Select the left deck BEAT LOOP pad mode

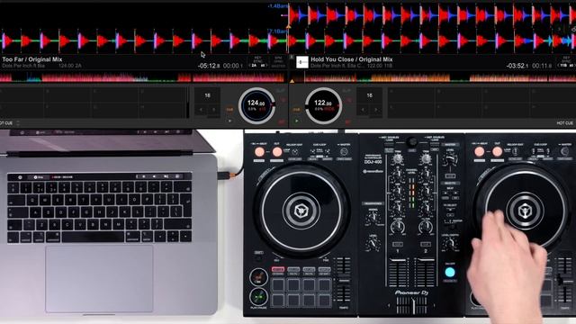click(293, 270)
